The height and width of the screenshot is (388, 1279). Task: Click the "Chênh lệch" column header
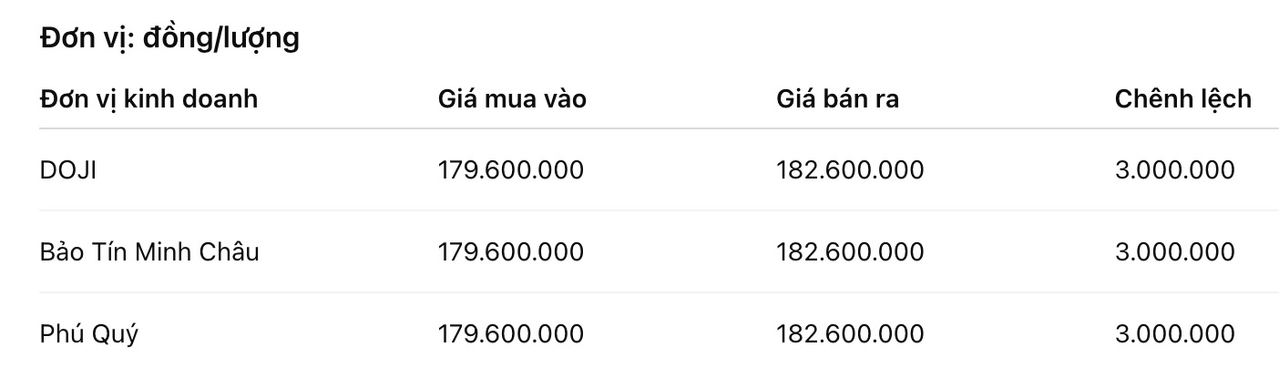pos(1182,98)
